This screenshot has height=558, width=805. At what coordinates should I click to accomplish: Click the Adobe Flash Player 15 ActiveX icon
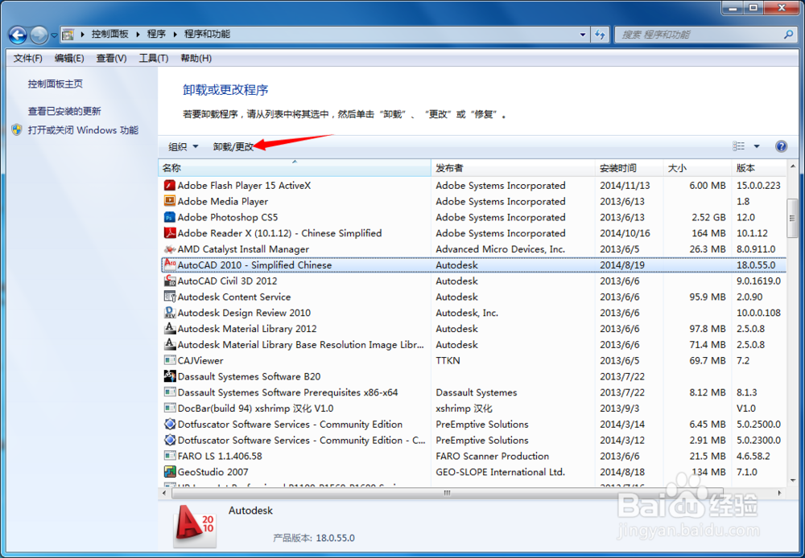pos(169,185)
